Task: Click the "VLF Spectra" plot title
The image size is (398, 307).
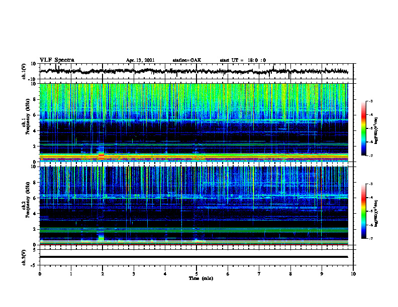Action: pos(57,60)
